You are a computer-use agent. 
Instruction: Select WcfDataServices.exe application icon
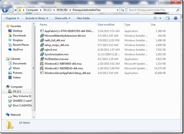(x=42, y=59)
